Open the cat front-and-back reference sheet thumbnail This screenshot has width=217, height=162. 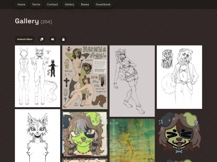pyautogui.click(x=37, y=76)
